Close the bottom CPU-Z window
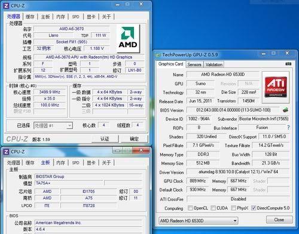Image resolution: width=299 pixels, height=234 pixels. [x=141, y=150]
